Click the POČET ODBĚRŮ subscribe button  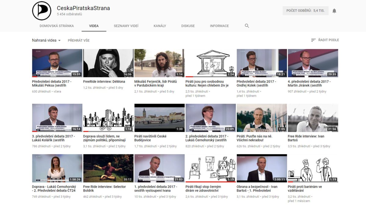tap(305, 11)
